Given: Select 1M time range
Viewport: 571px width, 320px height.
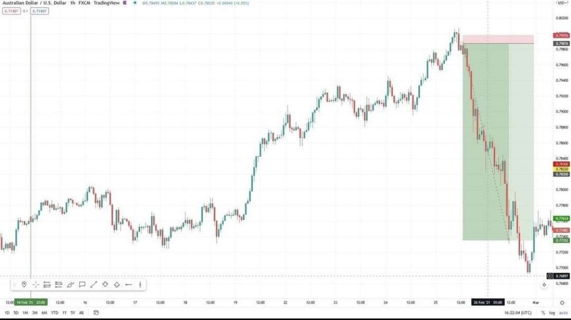Looking at the screenshot, I should [x=25, y=313].
